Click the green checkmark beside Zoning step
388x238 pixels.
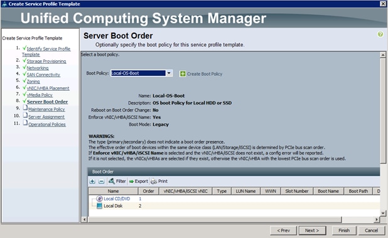(24, 81)
